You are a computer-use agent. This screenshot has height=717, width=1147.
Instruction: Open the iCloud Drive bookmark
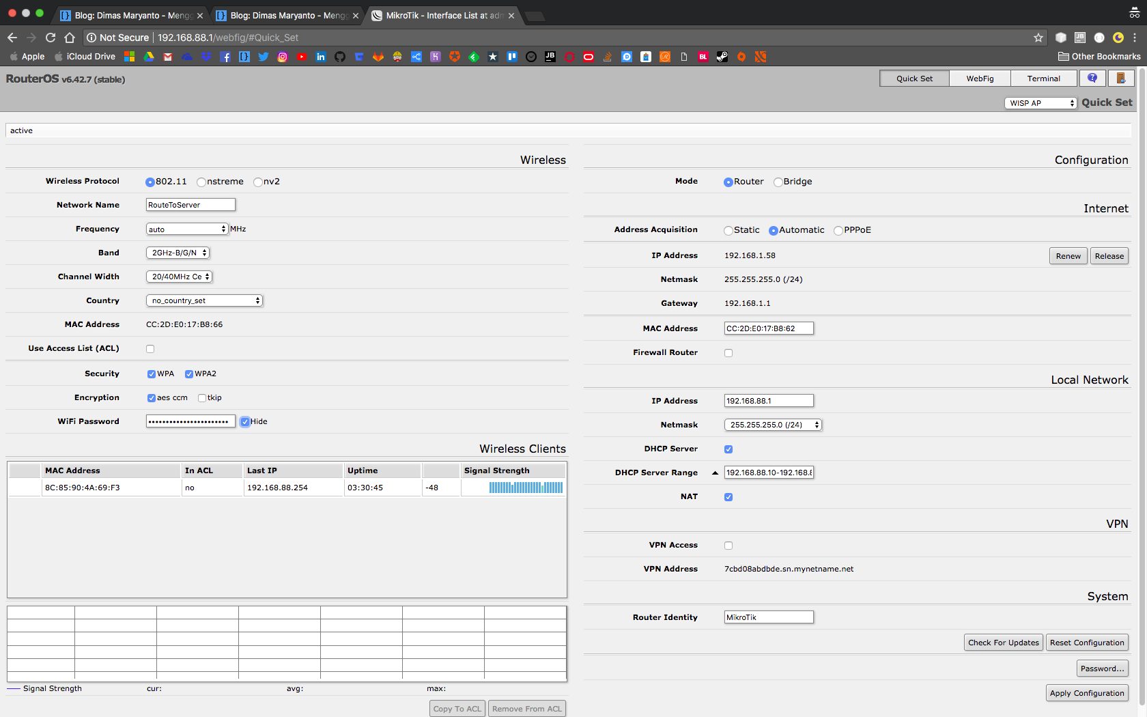pyautogui.click(x=85, y=57)
